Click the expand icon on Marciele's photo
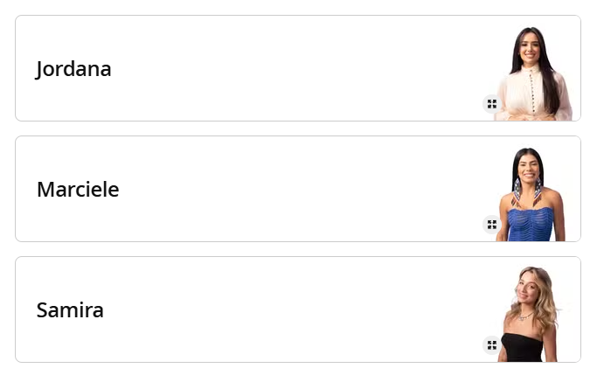The width and height of the screenshot is (597, 382). 492,225
